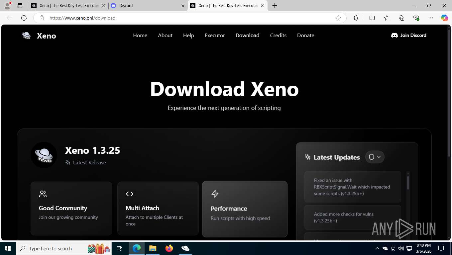Select the Performance card title
The width and height of the screenshot is (452, 255).
(x=229, y=209)
